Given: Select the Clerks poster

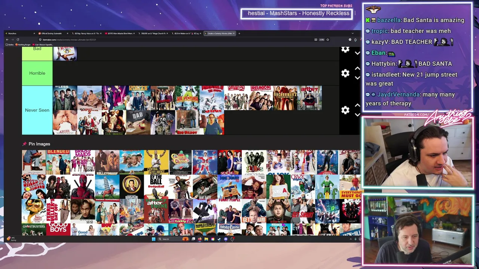Looking at the screenshot, I should pos(254,162).
